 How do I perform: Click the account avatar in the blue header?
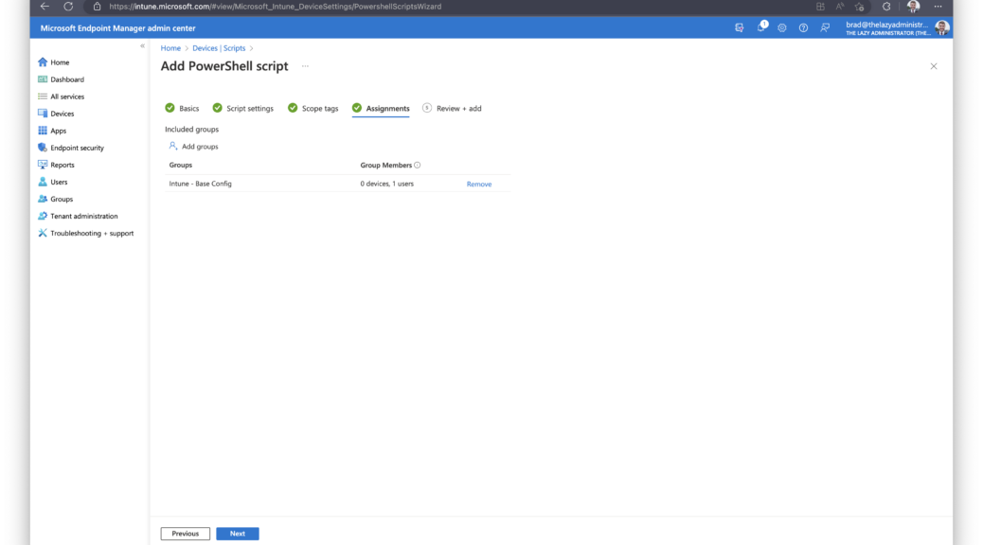tap(941, 27)
